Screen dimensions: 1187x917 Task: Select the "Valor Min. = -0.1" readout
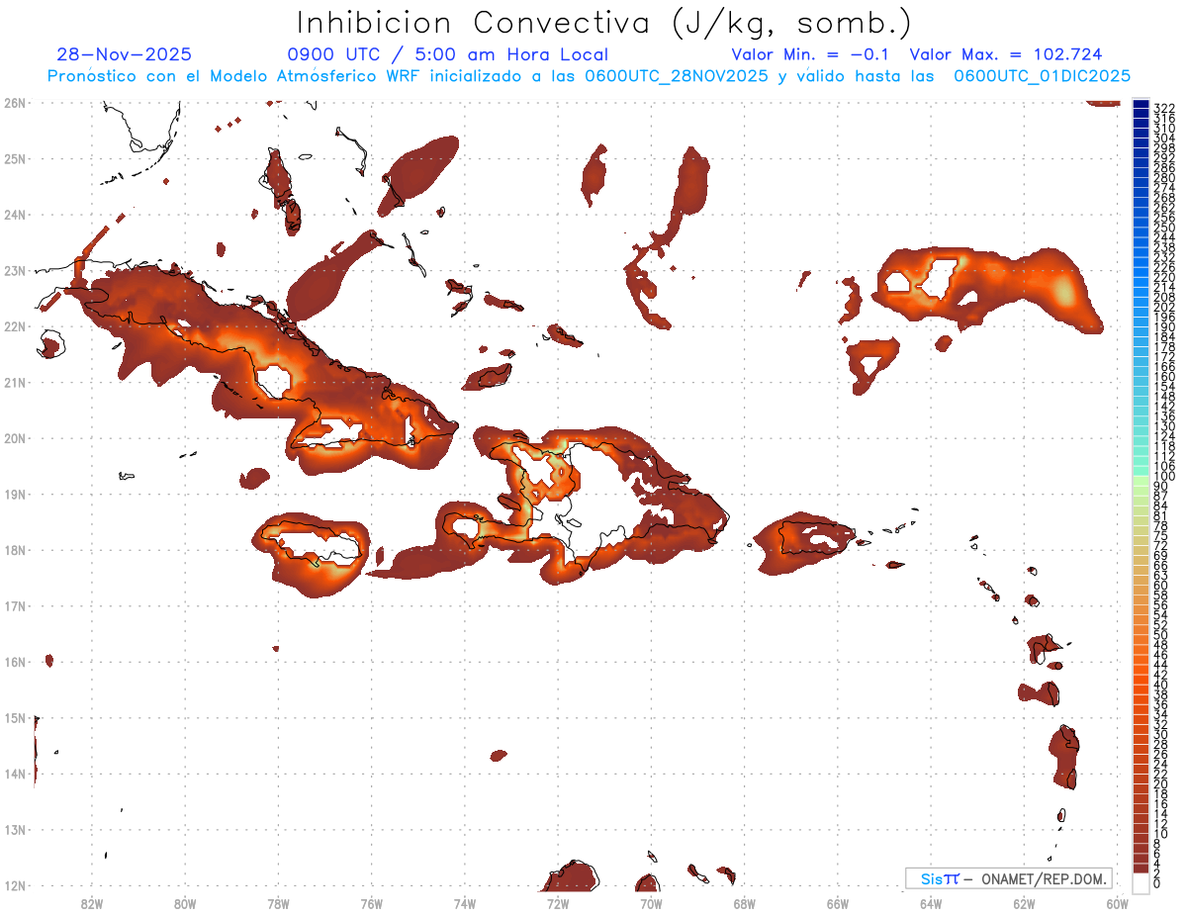click(811, 54)
